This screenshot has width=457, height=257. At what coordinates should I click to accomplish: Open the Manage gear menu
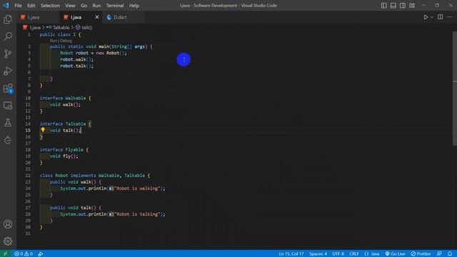tap(8, 241)
